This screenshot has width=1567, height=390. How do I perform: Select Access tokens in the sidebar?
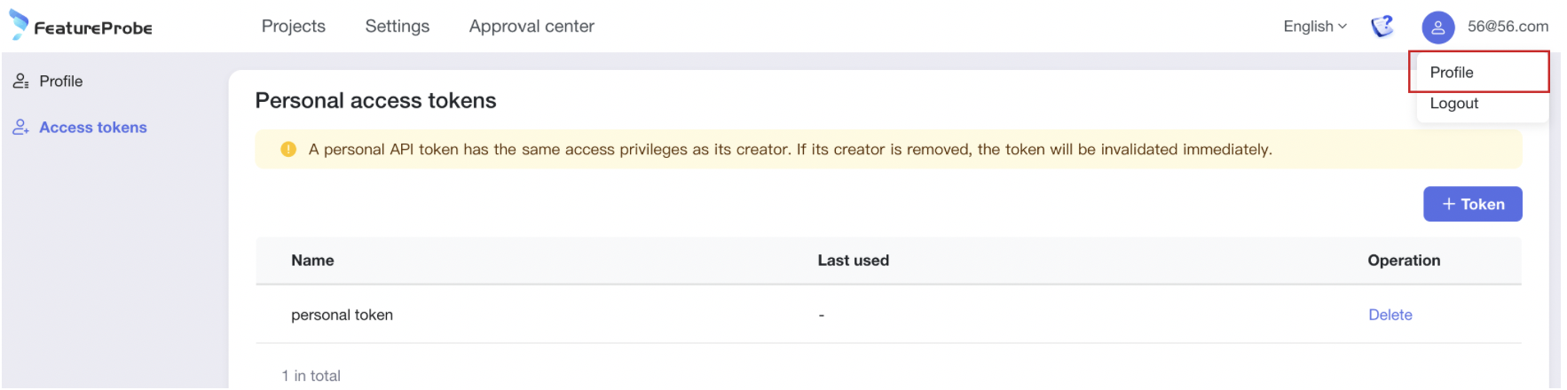click(93, 128)
